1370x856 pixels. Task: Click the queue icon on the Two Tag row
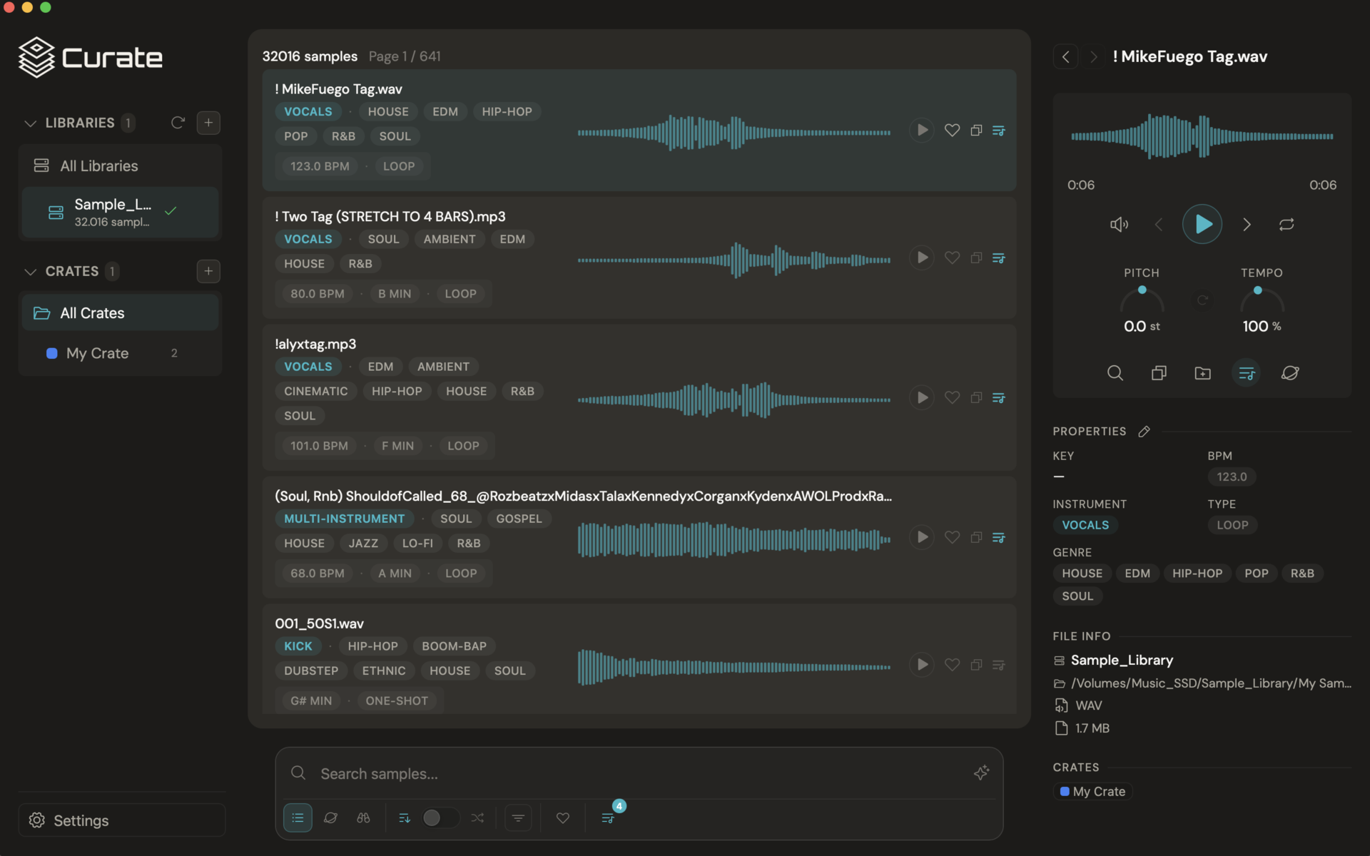tap(999, 258)
